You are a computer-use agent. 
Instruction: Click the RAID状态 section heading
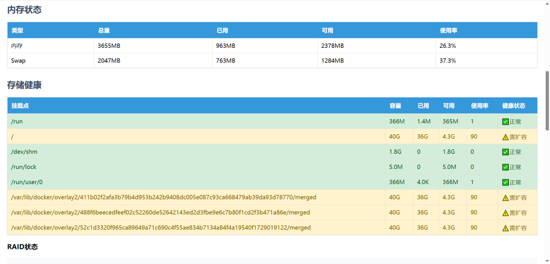point(22,247)
